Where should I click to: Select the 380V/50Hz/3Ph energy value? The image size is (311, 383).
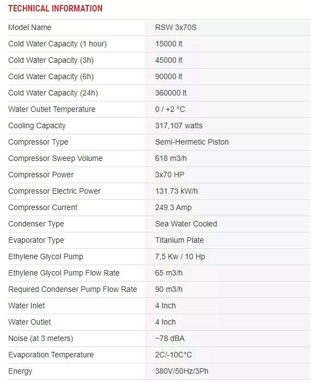(182, 371)
